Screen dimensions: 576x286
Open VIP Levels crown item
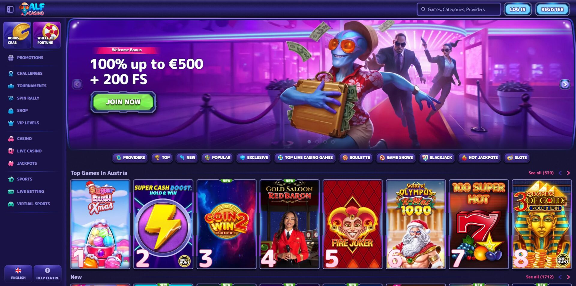click(28, 123)
